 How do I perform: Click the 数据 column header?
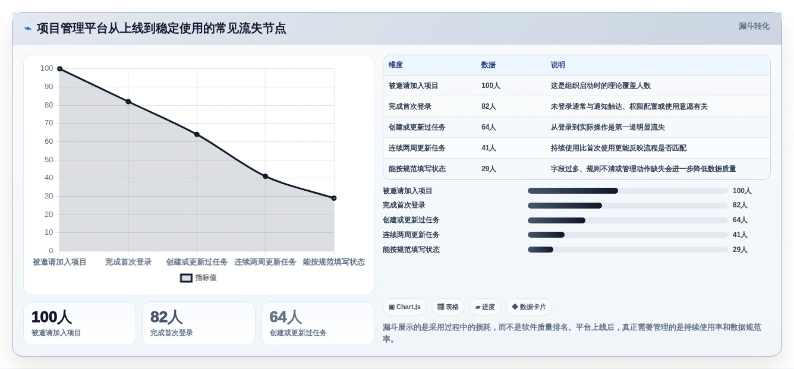[489, 65]
